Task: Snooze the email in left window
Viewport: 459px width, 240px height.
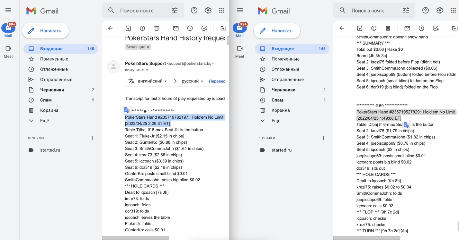Action: pyautogui.click(x=190, y=28)
